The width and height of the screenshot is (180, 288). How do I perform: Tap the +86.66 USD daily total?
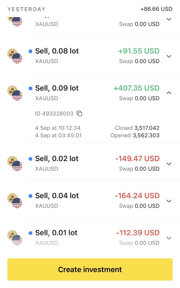[156, 9]
